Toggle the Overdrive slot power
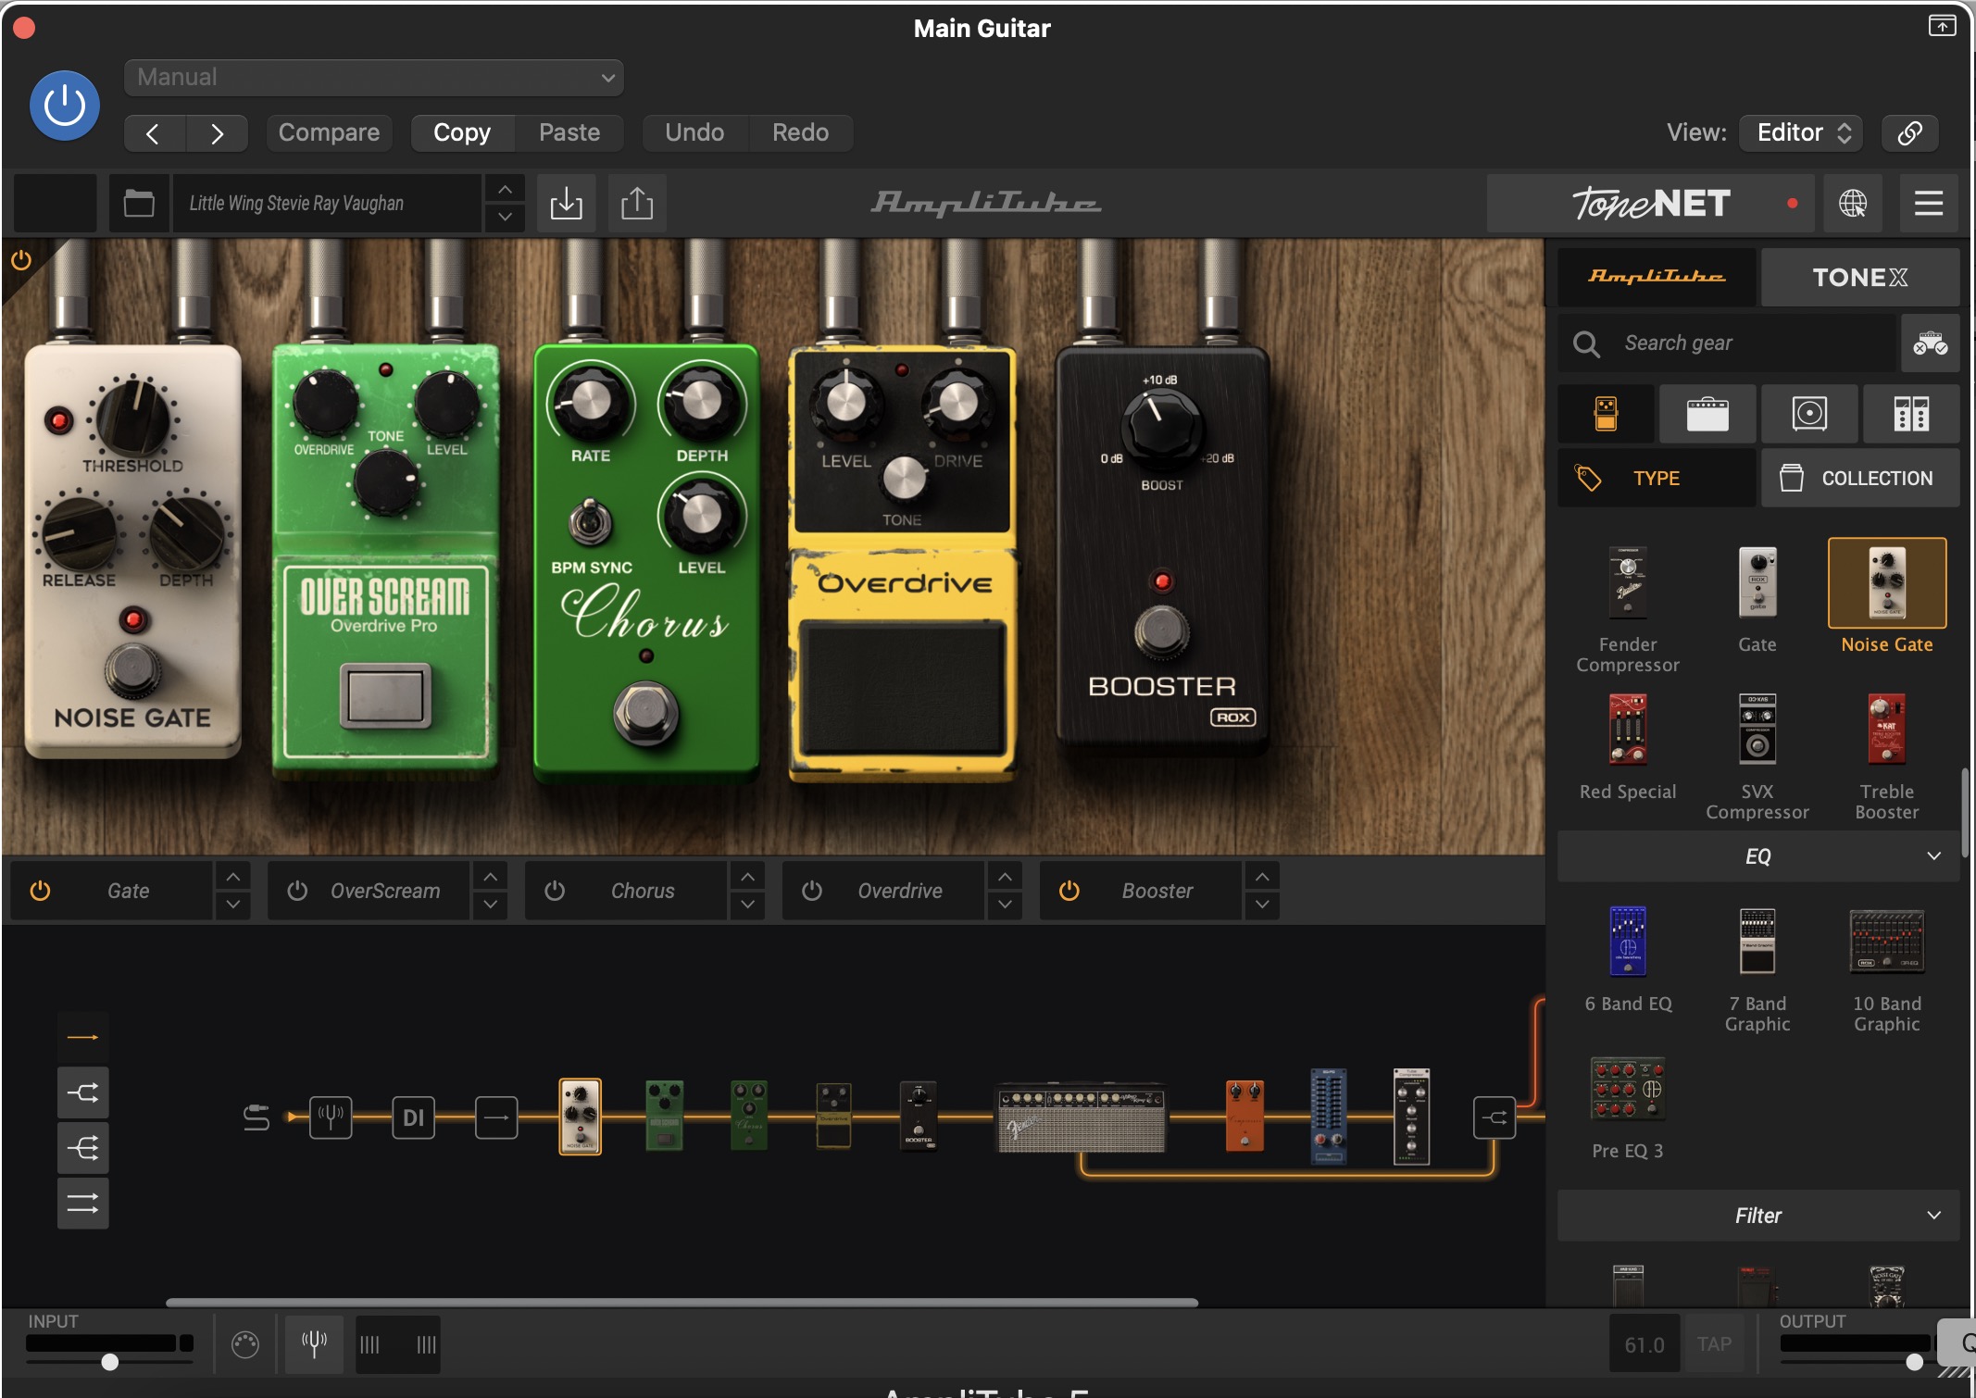This screenshot has height=1398, width=1976. coord(812,891)
